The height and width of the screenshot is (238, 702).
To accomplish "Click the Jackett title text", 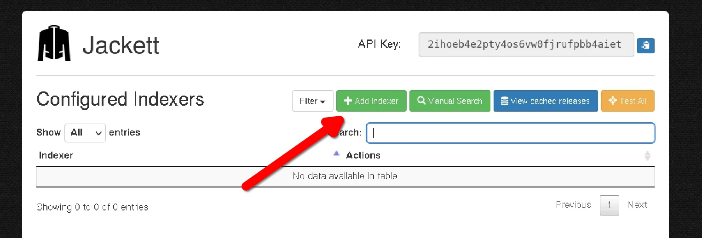I will pyautogui.click(x=121, y=45).
